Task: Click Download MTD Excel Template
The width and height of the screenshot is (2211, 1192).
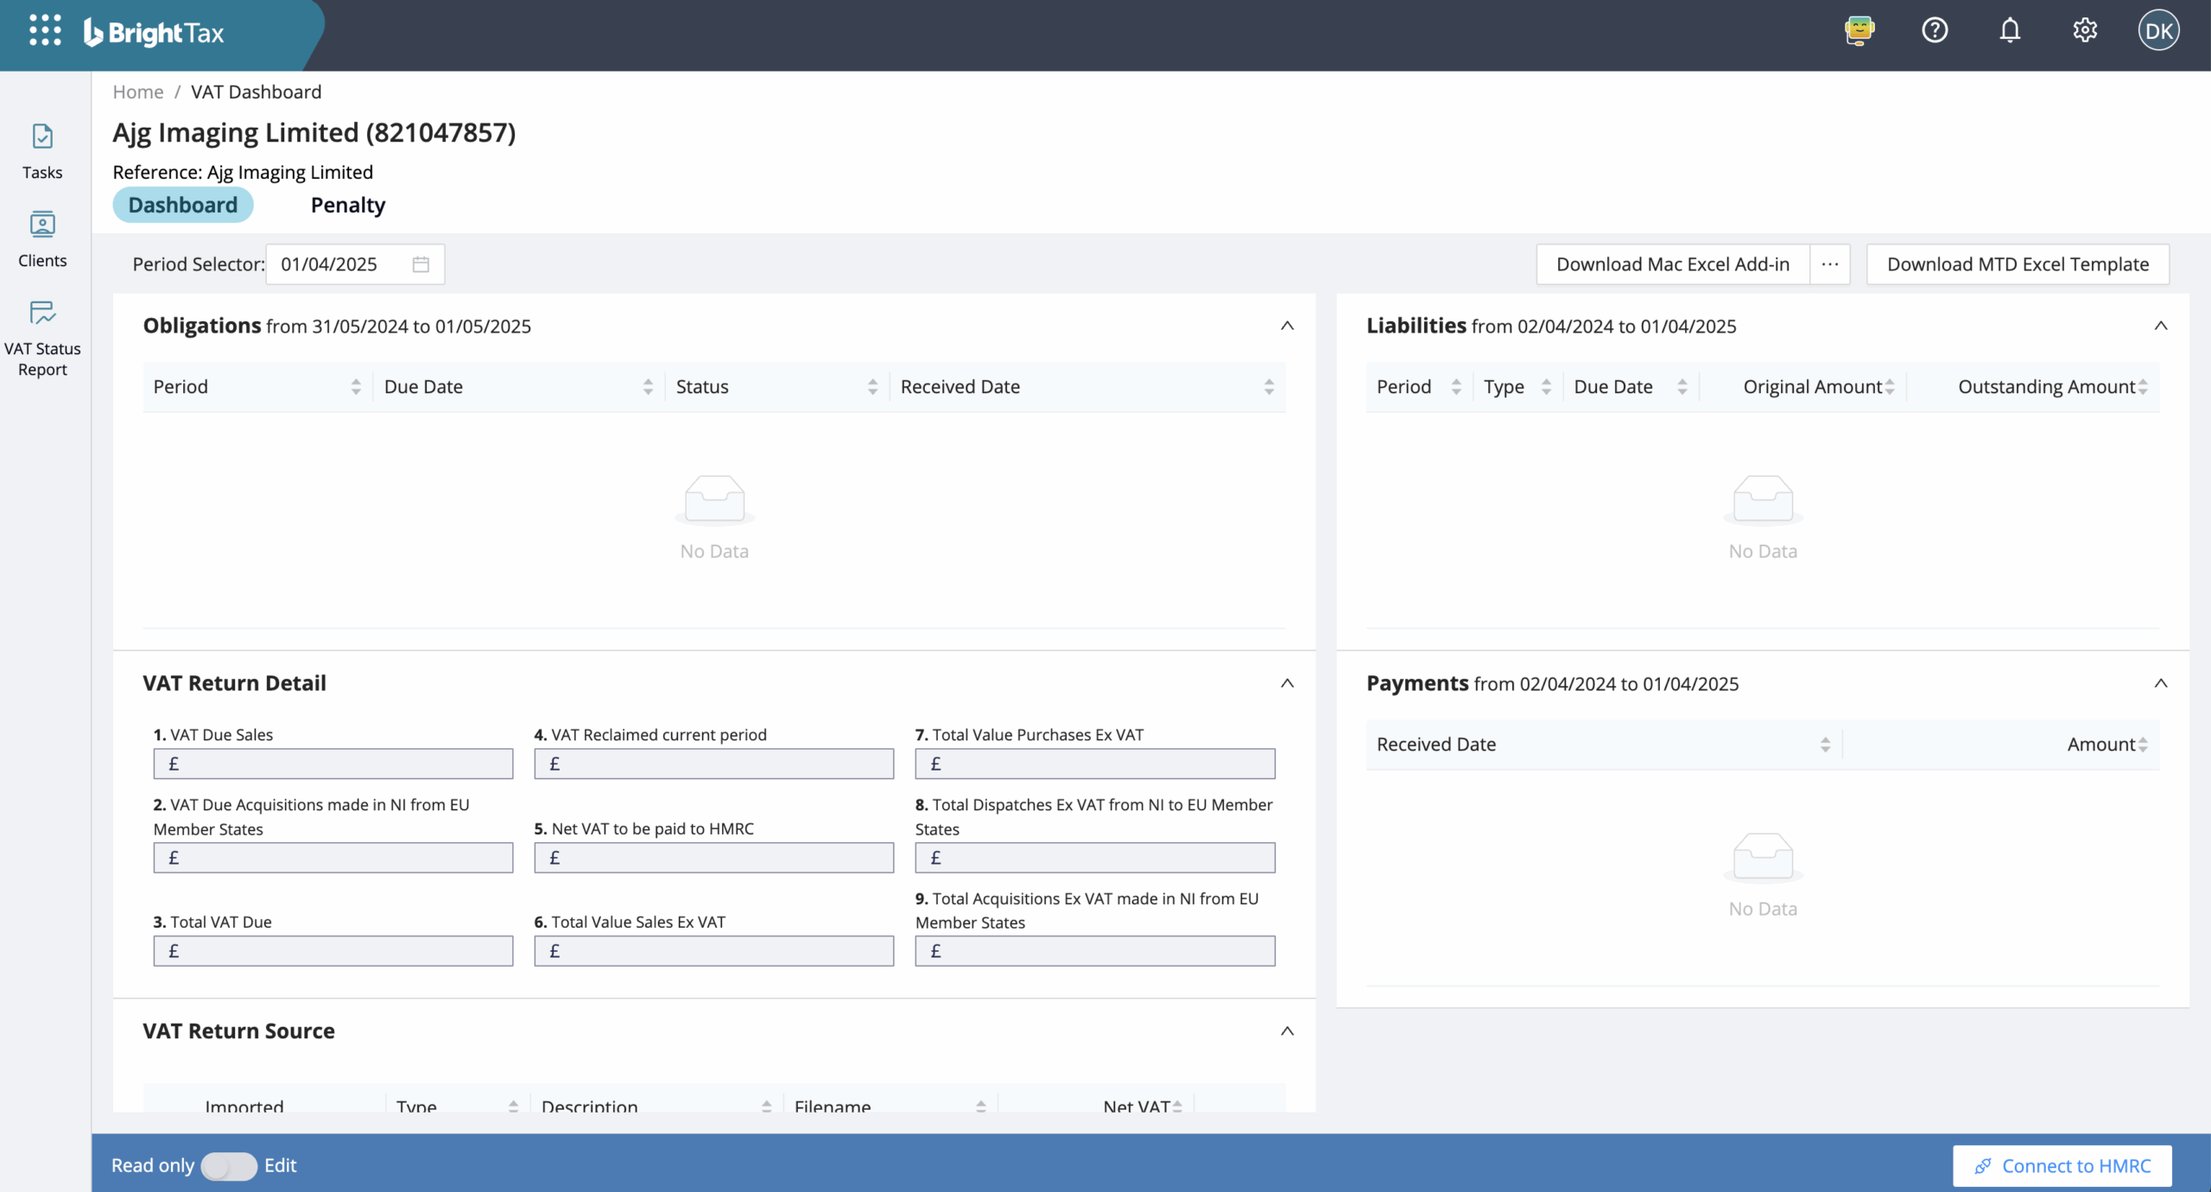Action: (2017, 264)
